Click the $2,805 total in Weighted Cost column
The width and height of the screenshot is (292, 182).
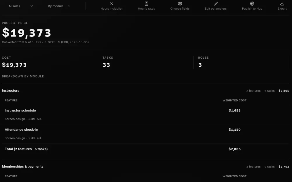coord(235,149)
